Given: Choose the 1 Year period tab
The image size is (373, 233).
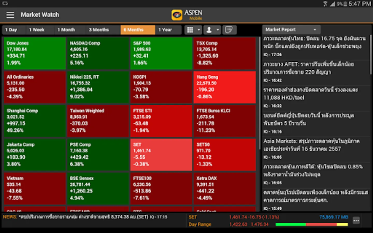Looking at the screenshot, I should coord(168,30).
